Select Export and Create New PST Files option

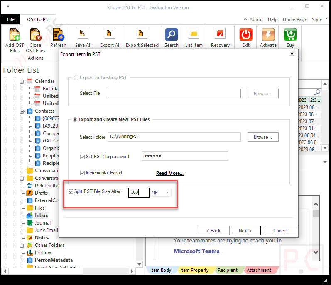[x=75, y=120]
